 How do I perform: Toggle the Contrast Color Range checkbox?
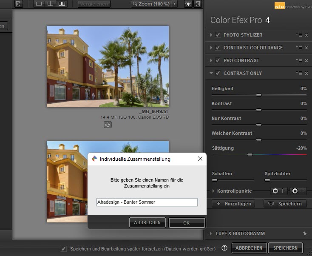(218, 48)
